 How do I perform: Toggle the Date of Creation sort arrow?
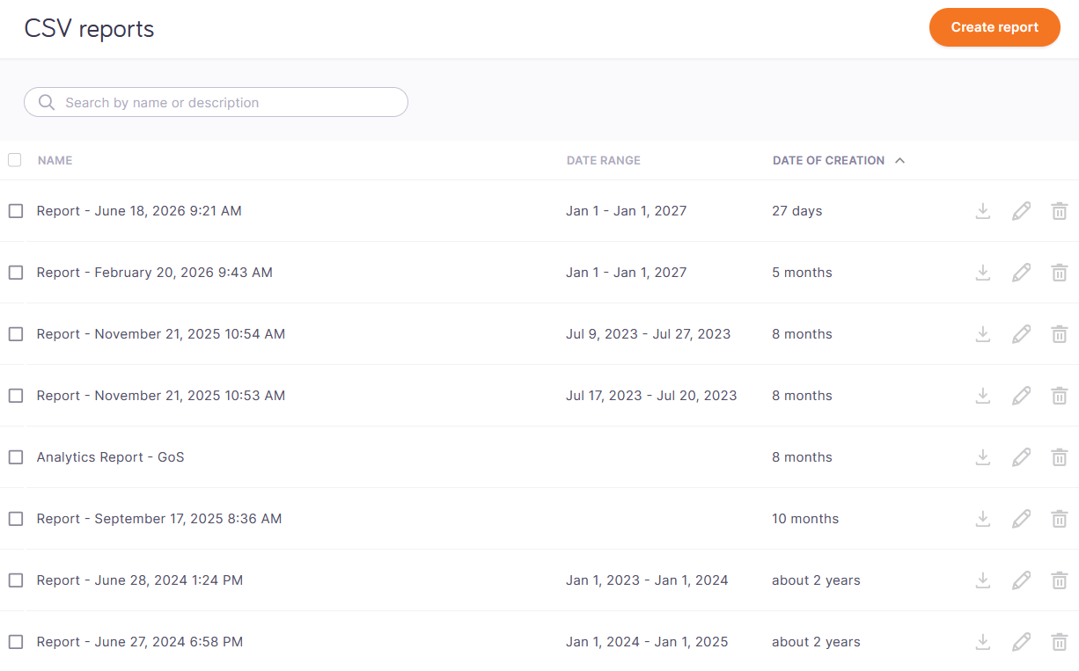point(899,161)
